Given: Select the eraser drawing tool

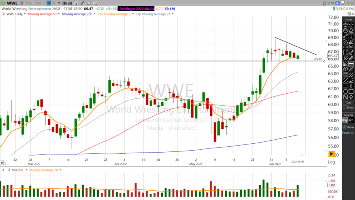Looking at the screenshot, I should [351, 30].
